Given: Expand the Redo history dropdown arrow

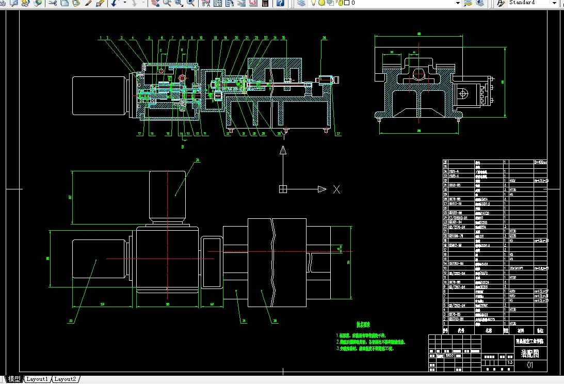Looking at the screenshot, I should (x=144, y=3).
